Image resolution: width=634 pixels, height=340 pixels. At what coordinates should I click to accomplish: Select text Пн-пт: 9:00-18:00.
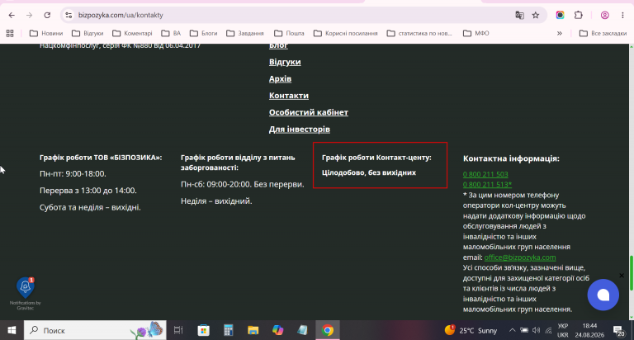tap(73, 174)
